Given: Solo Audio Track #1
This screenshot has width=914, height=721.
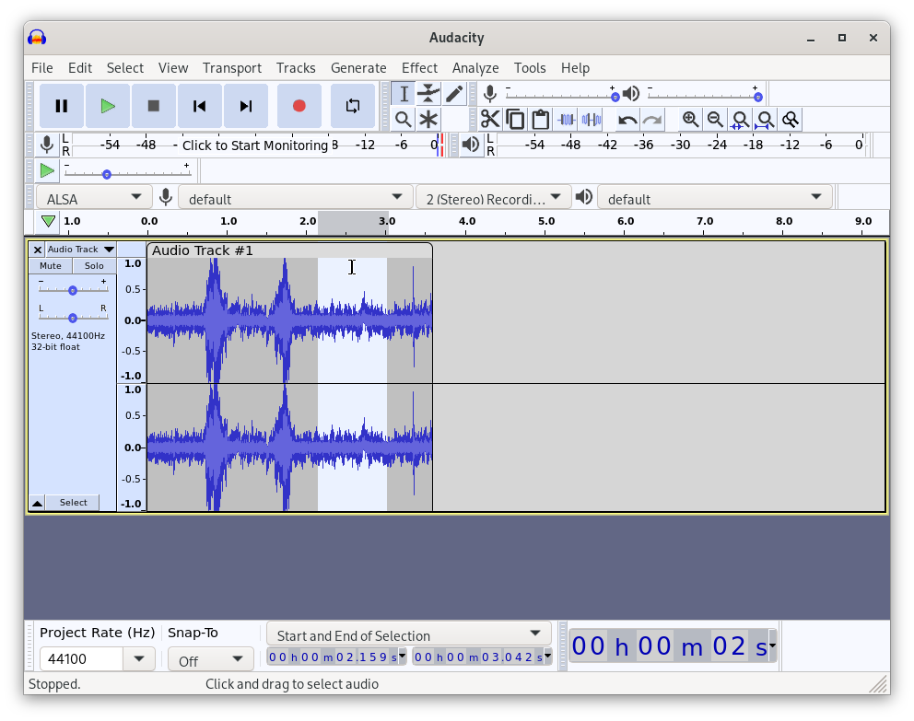Looking at the screenshot, I should coord(94,265).
